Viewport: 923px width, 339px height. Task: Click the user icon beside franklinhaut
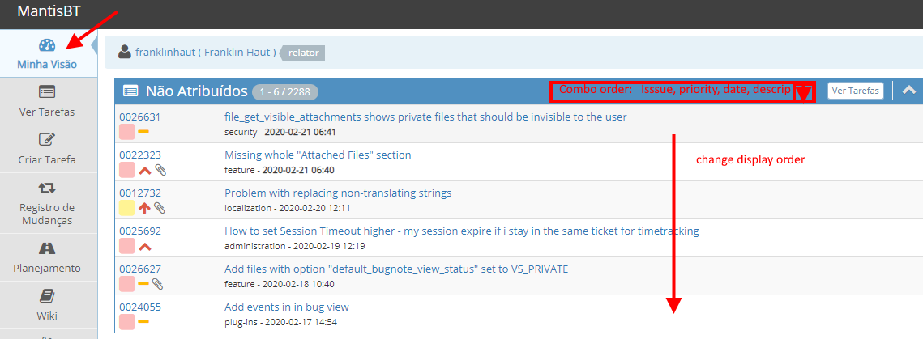point(125,52)
